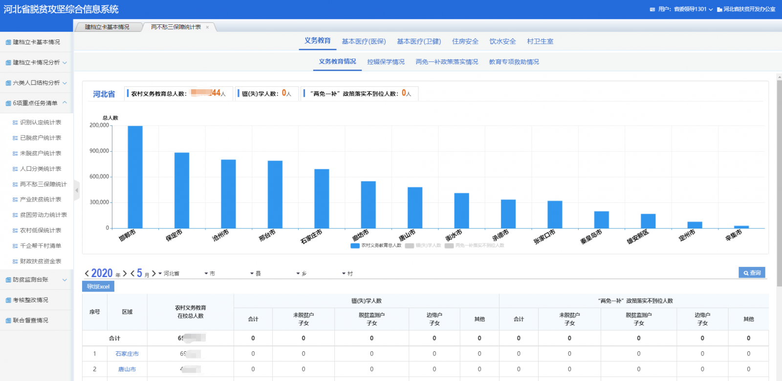
Task: Click the 考核整改情况 sidebar icon
Action: (8, 301)
